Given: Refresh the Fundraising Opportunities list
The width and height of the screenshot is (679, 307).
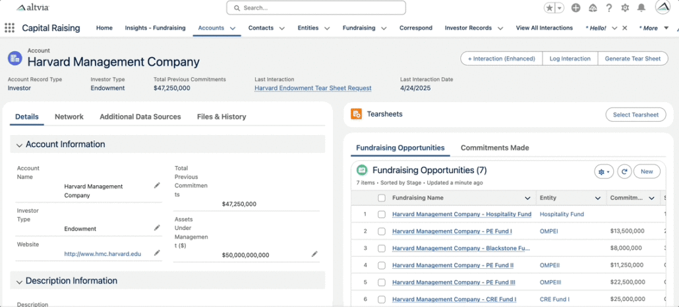Looking at the screenshot, I should coord(624,171).
